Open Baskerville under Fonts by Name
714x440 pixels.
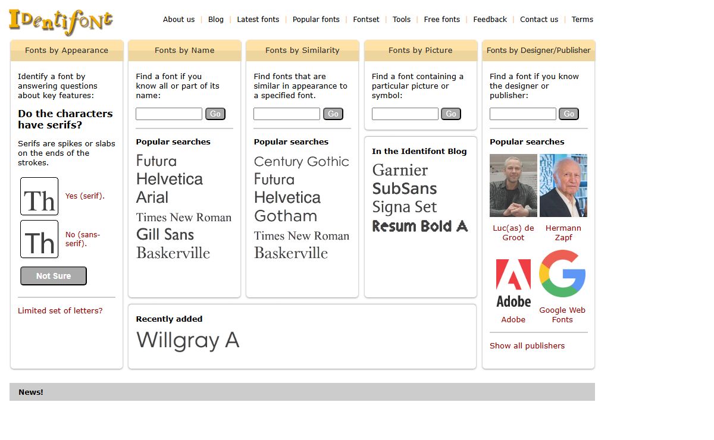pos(173,253)
